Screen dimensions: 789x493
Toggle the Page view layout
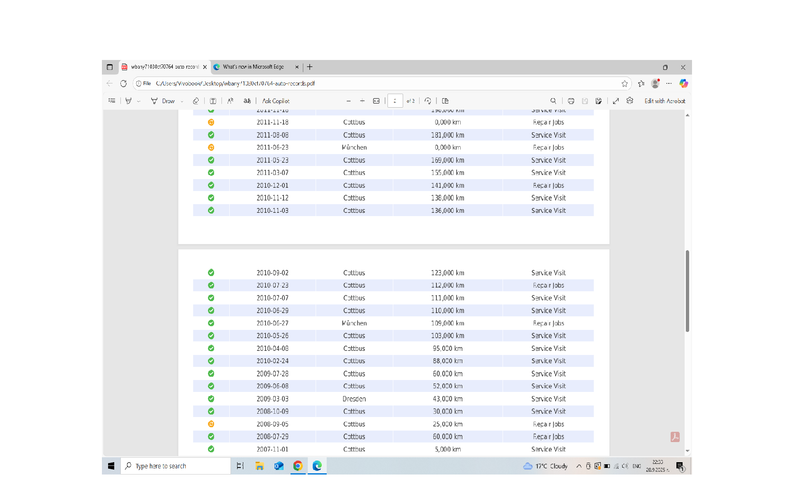tap(445, 101)
